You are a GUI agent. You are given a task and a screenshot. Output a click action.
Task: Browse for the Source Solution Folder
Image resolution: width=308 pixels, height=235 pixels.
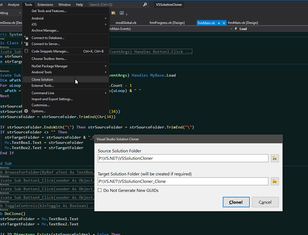[x=274, y=158]
